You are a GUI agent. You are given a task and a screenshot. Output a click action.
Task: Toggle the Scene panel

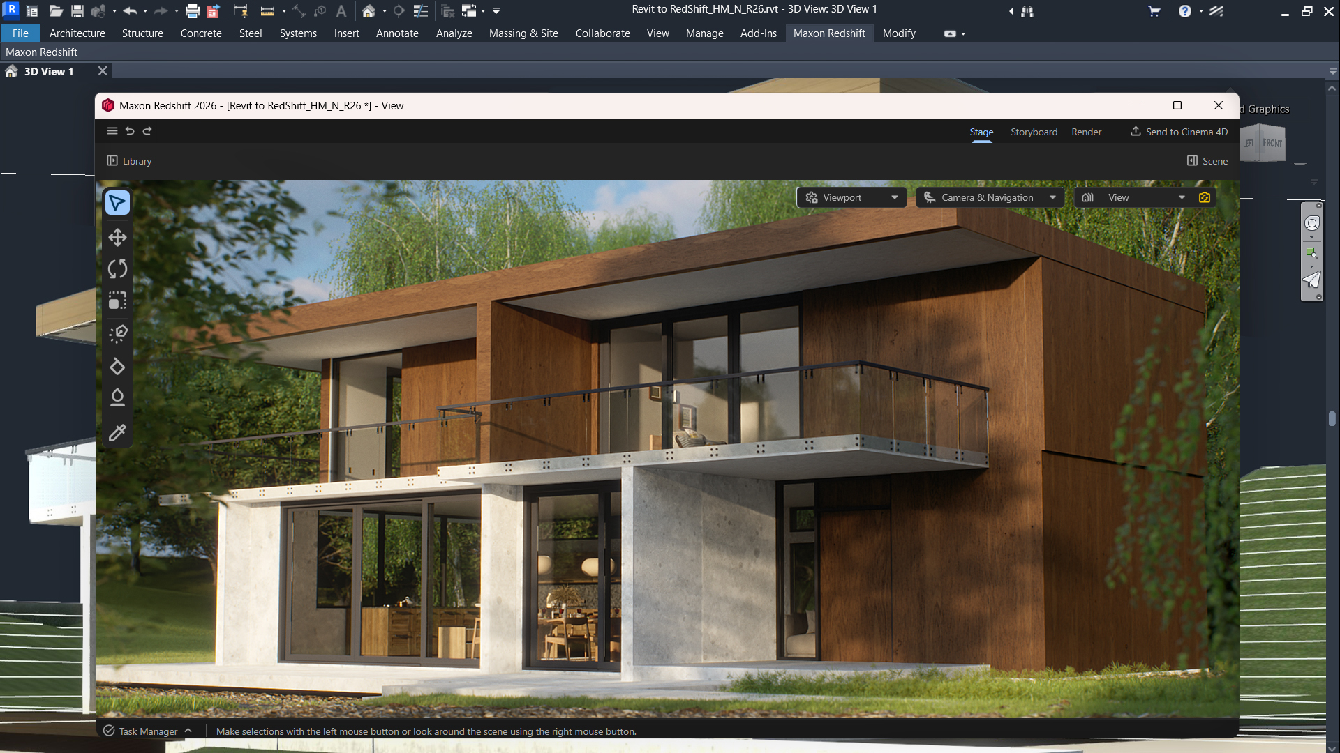point(1207,161)
